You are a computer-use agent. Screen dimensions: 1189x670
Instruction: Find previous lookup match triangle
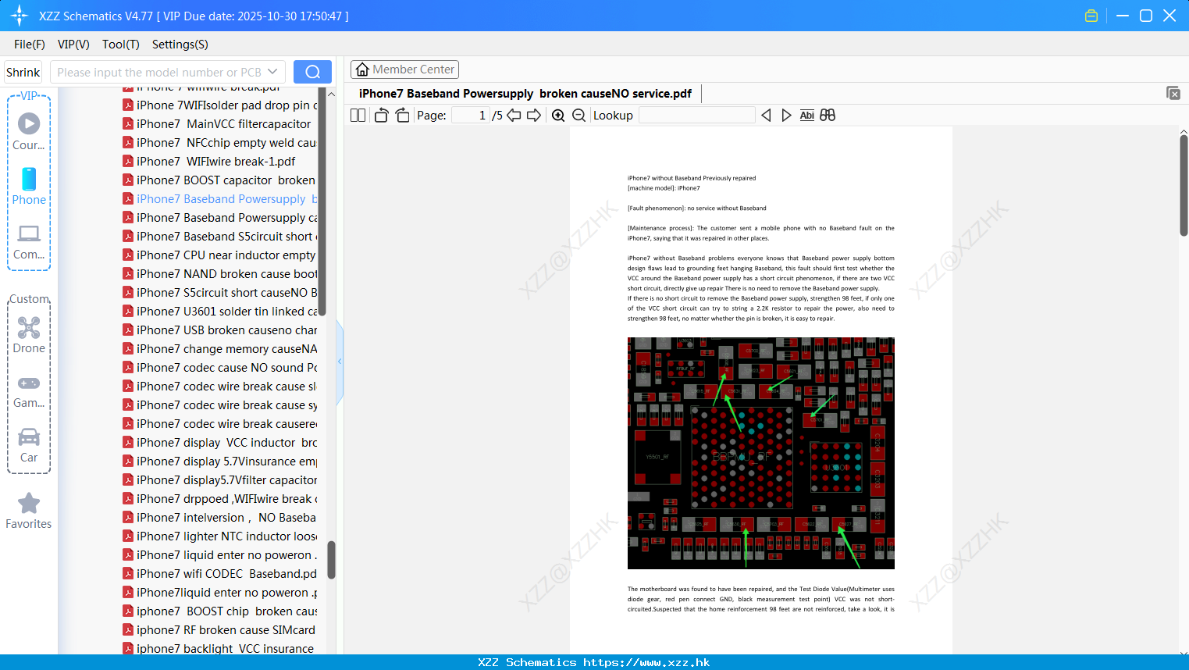[x=766, y=116]
